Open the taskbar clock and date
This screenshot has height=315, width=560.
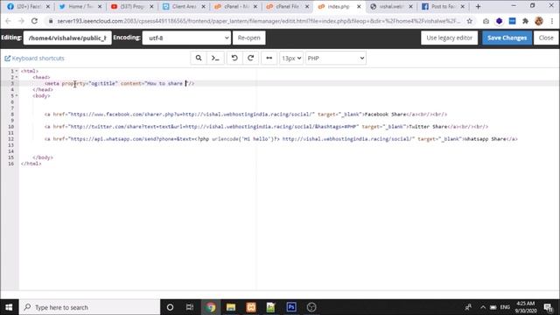tap(525, 307)
